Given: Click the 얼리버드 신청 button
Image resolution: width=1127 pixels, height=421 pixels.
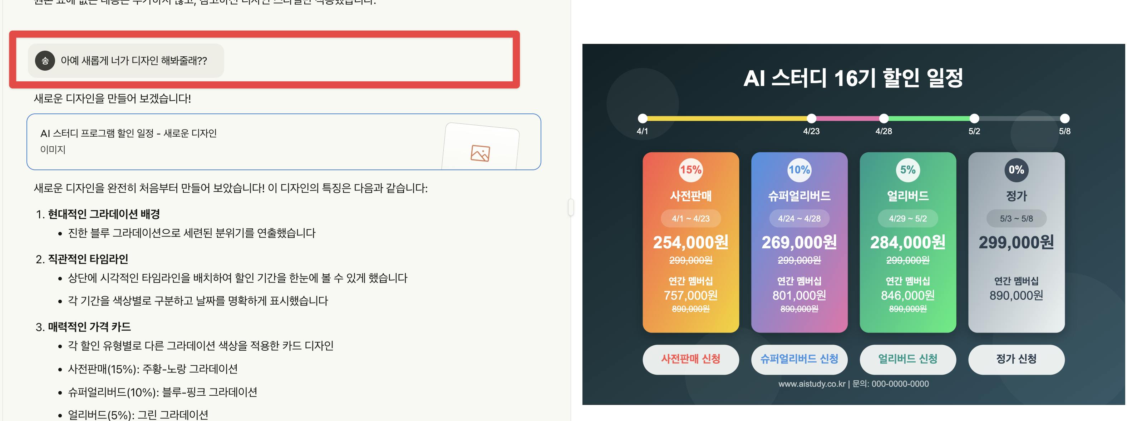Looking at the screenshot, I should pyautogui.click(x=907, y=359).
